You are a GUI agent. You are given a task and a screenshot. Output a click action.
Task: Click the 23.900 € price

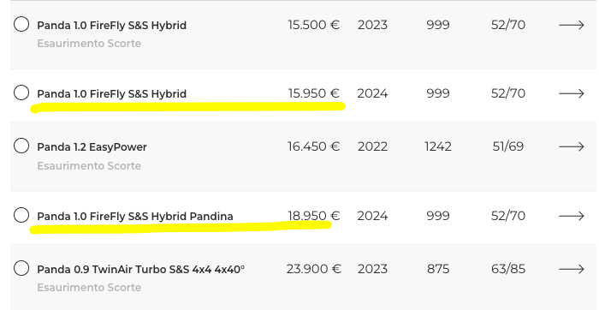pos(314,269)
